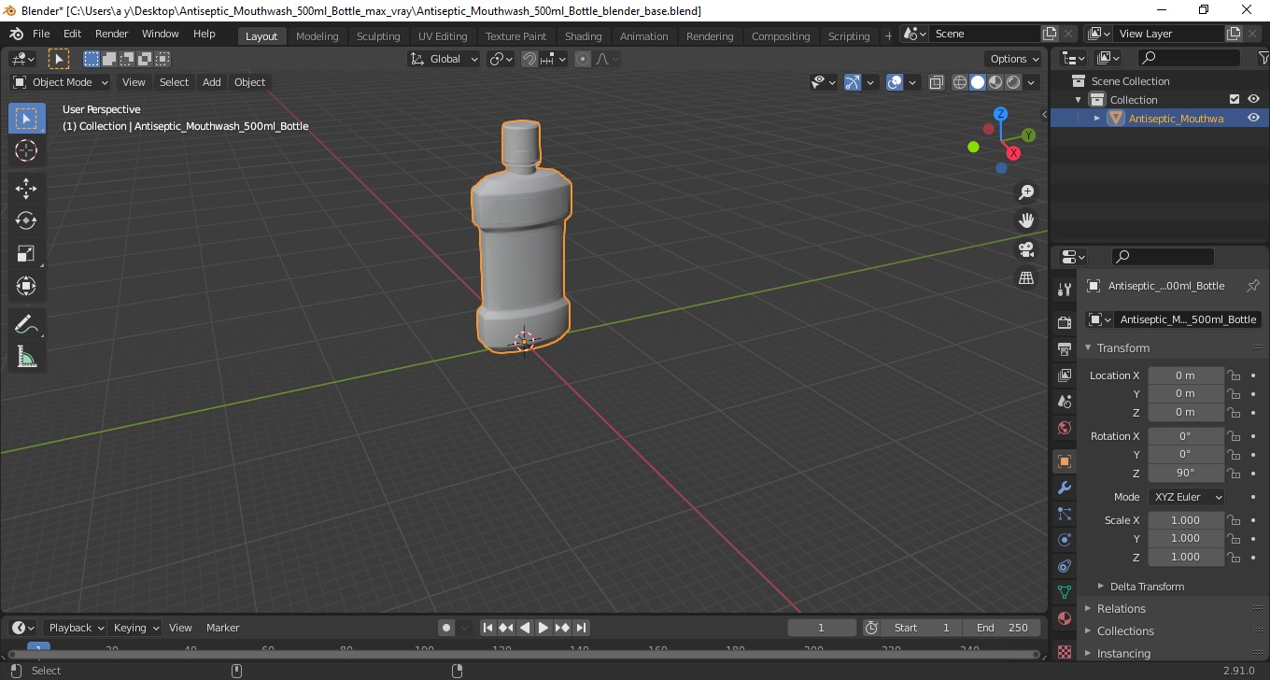Open the Physics properties tab
The width and height of the screenshot is (1270, 680).
[1064, 540]
